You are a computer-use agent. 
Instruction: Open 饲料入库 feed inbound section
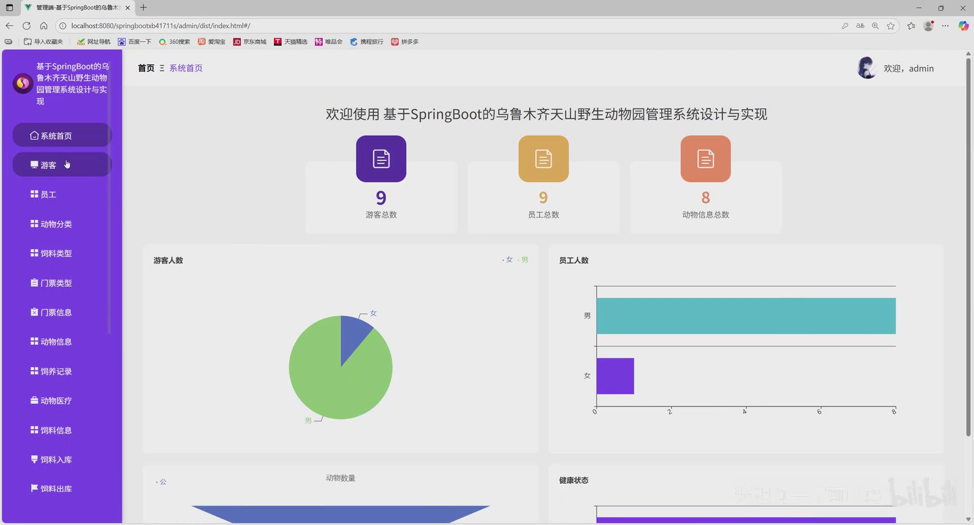point(56,459)
